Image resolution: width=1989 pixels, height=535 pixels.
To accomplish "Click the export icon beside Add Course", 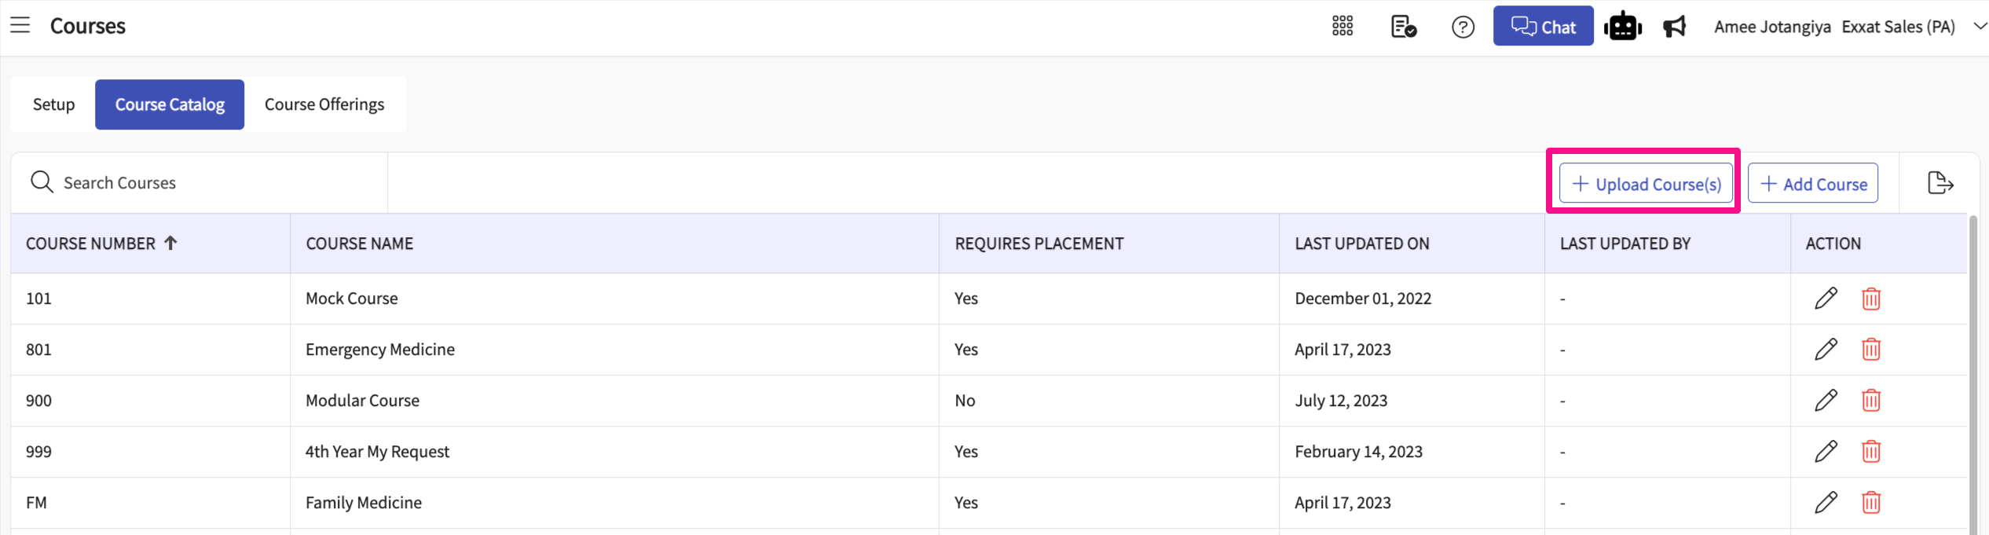I will click(1940, 183).
